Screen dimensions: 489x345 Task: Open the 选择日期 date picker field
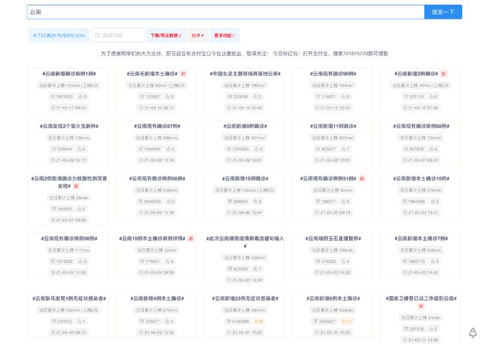[x=118, y=35]
